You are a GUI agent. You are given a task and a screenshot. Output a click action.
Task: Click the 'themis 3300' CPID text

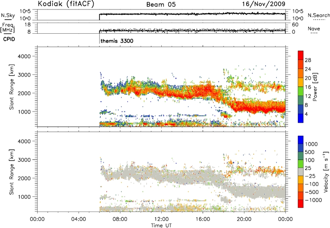pyautogui.click(x=117, y=41)
